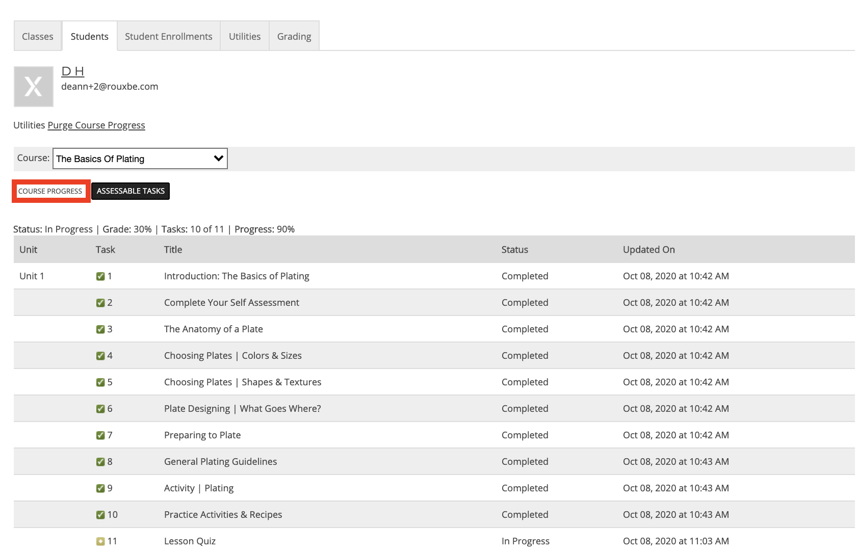Viewport: 858px width, 553px height.
Task: Click the green checkmark icon for task 3
Action: tap(100, 329)
